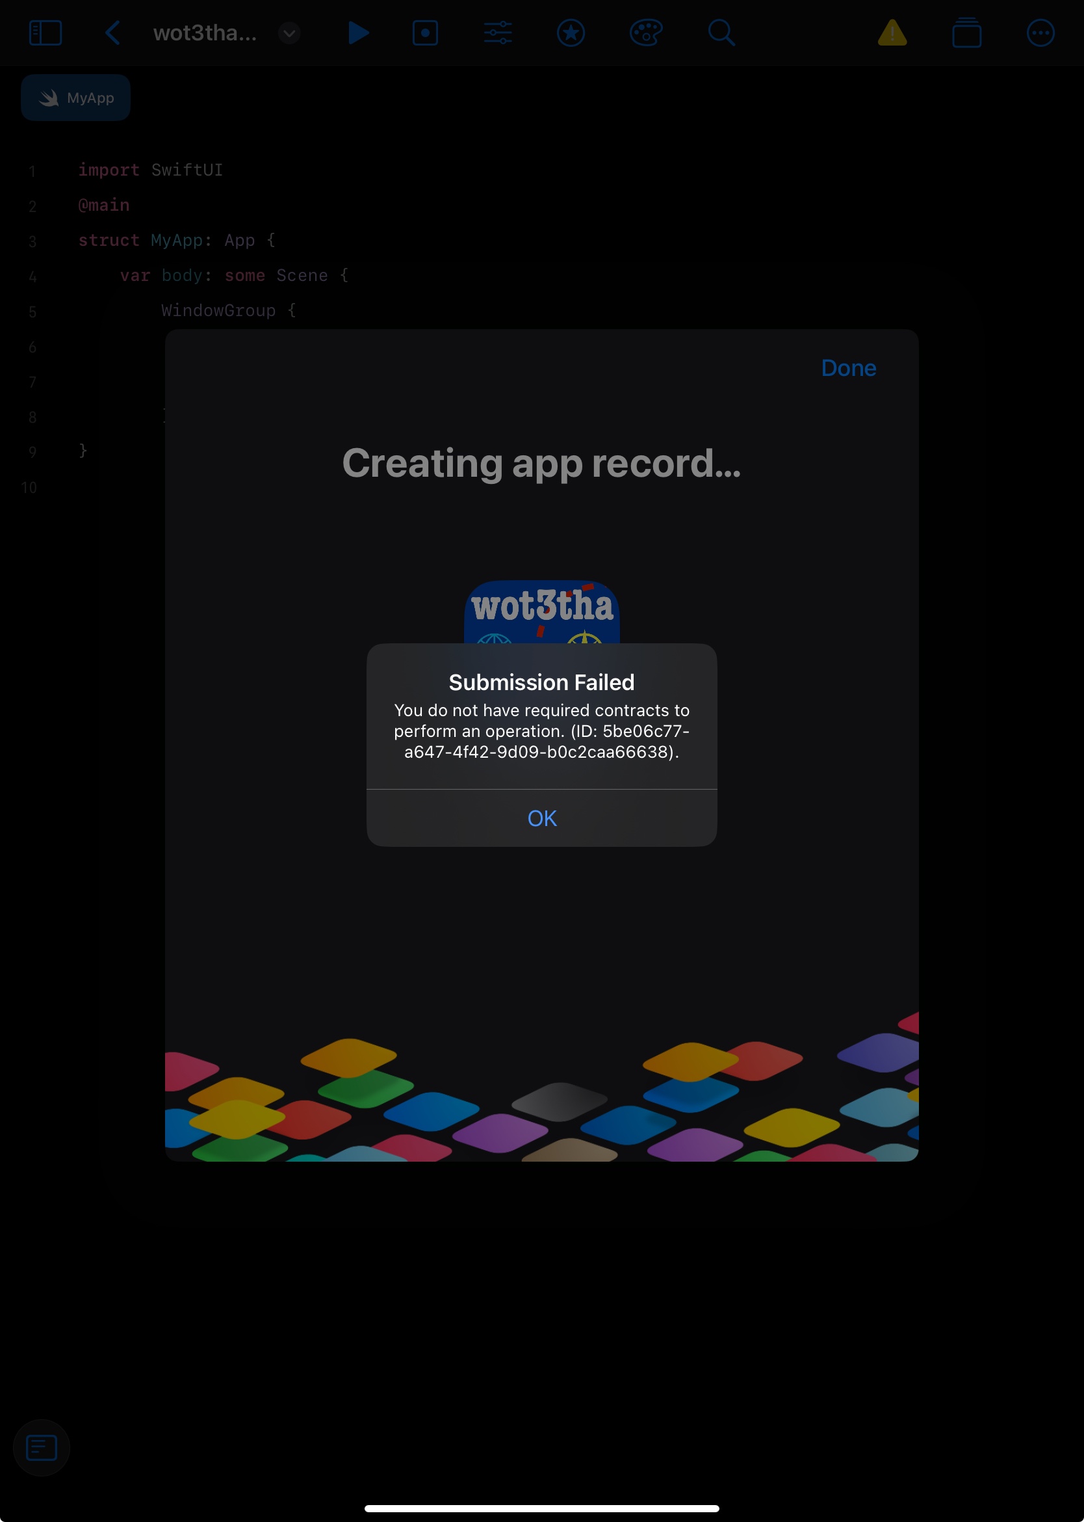Go back with the chevron arrow
1084x1522 pixels.
point(113,33)
